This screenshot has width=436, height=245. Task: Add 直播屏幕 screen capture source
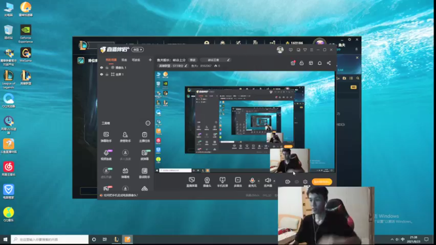click(192, 182)
